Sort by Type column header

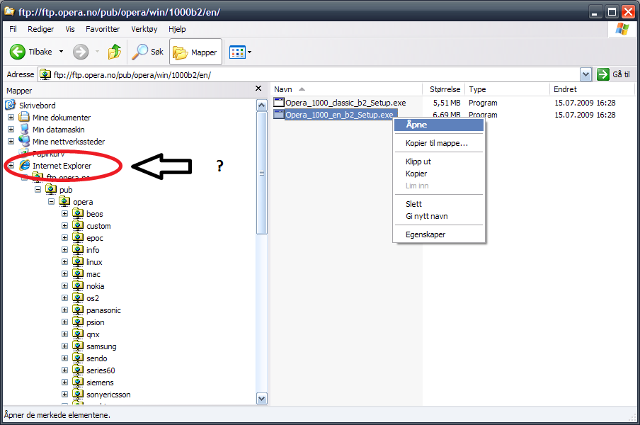507,89
